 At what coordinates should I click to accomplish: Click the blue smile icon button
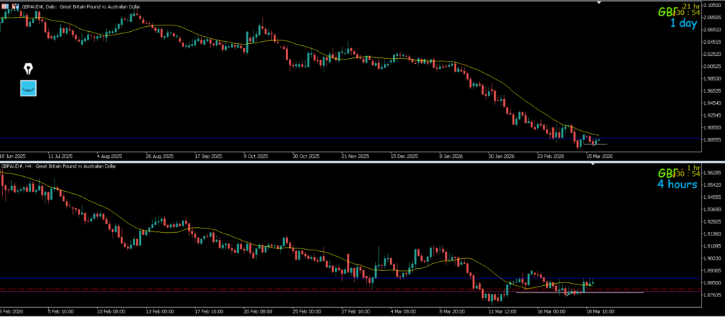28,88
